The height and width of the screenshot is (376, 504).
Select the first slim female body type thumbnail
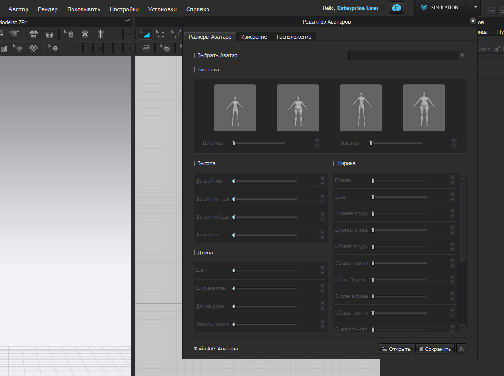pos(234,108)
